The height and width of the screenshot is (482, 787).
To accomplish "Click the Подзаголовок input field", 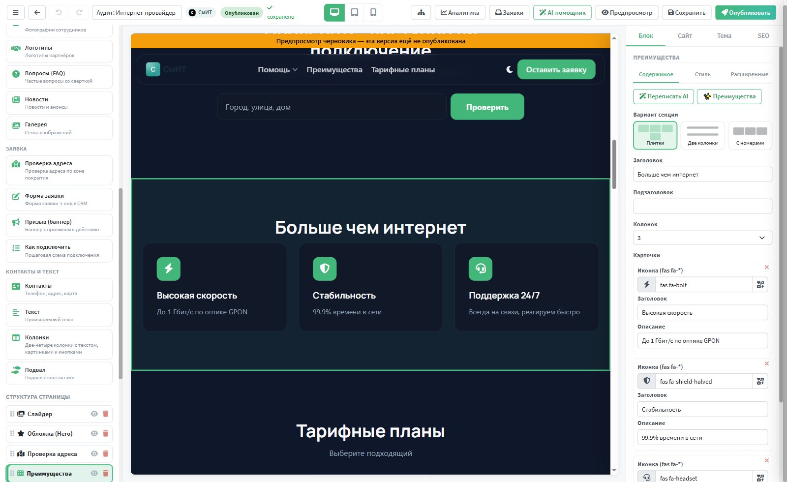I will click(x=702, y=206).
